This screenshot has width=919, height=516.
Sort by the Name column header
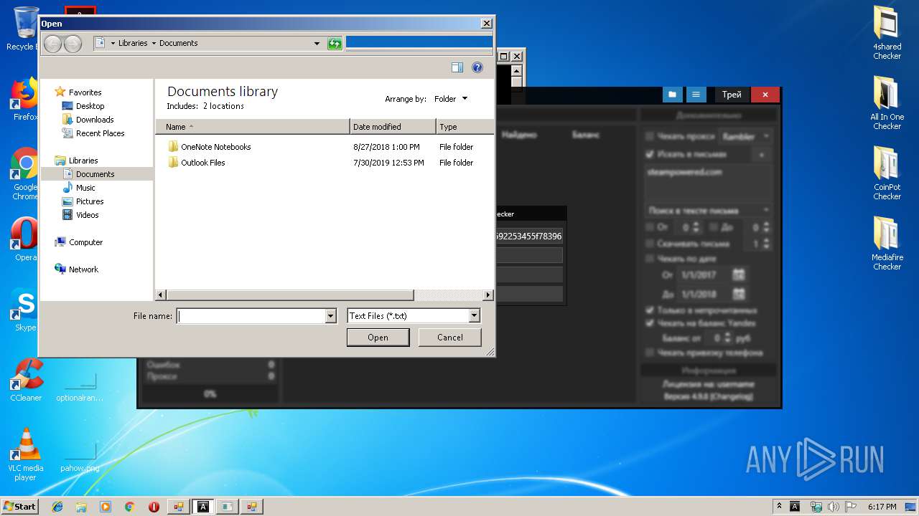[x=253, y=127]
